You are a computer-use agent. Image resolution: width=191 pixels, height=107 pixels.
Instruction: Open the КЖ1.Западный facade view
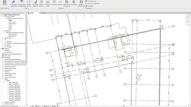[x=13, y=34]
